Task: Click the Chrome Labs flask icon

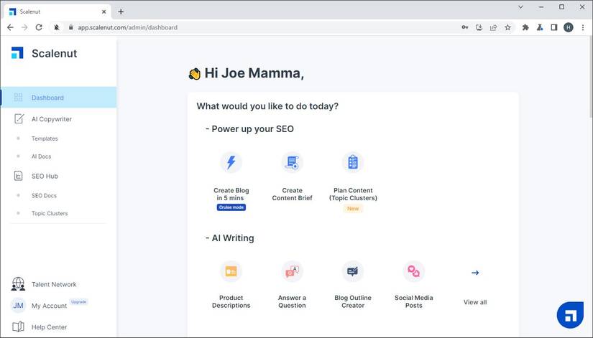Action: point(540,27)
